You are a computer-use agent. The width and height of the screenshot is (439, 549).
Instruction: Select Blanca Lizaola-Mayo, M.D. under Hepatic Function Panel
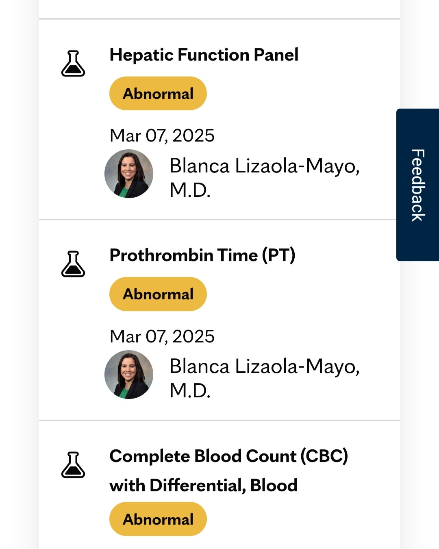(x=265, y=178)
